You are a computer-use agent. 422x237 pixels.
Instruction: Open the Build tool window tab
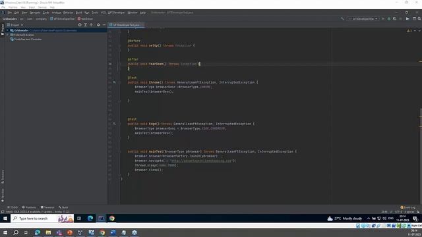point(63,207)
